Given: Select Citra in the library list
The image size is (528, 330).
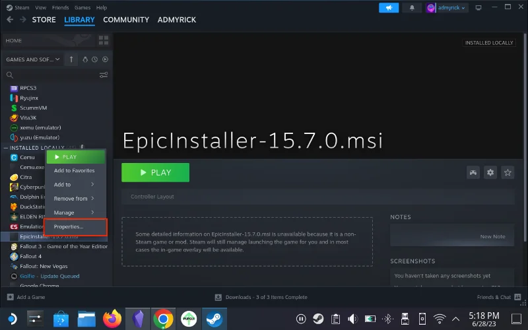Looking at the screenshot, I should (26, 177).
